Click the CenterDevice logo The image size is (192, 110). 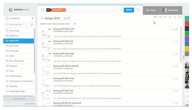[x=19, y=10]
